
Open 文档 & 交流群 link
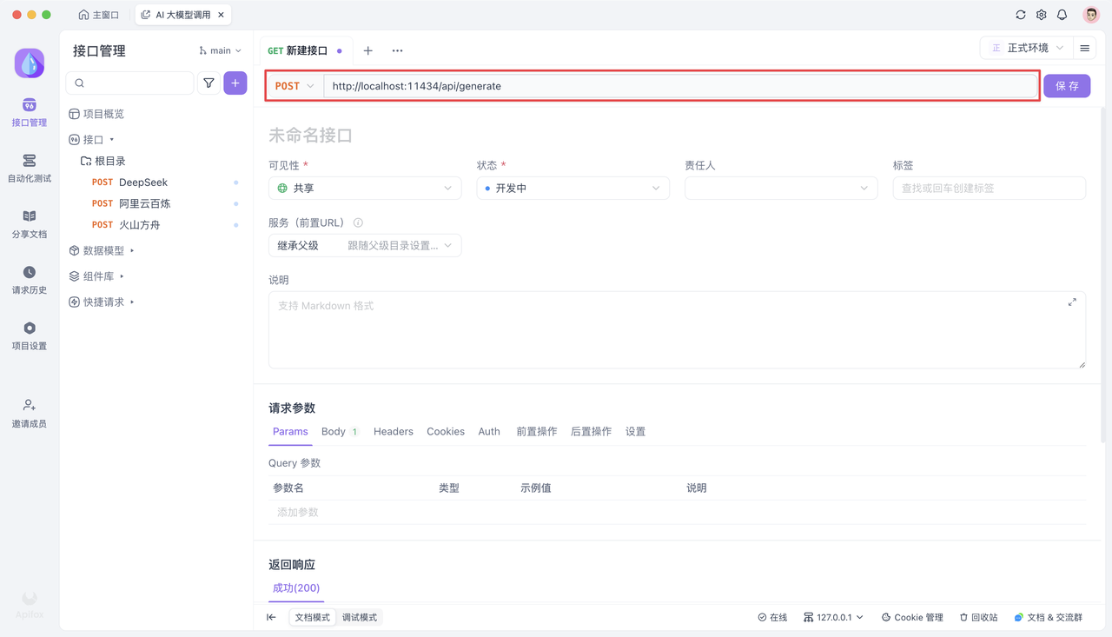click(x=1049, y=618)
